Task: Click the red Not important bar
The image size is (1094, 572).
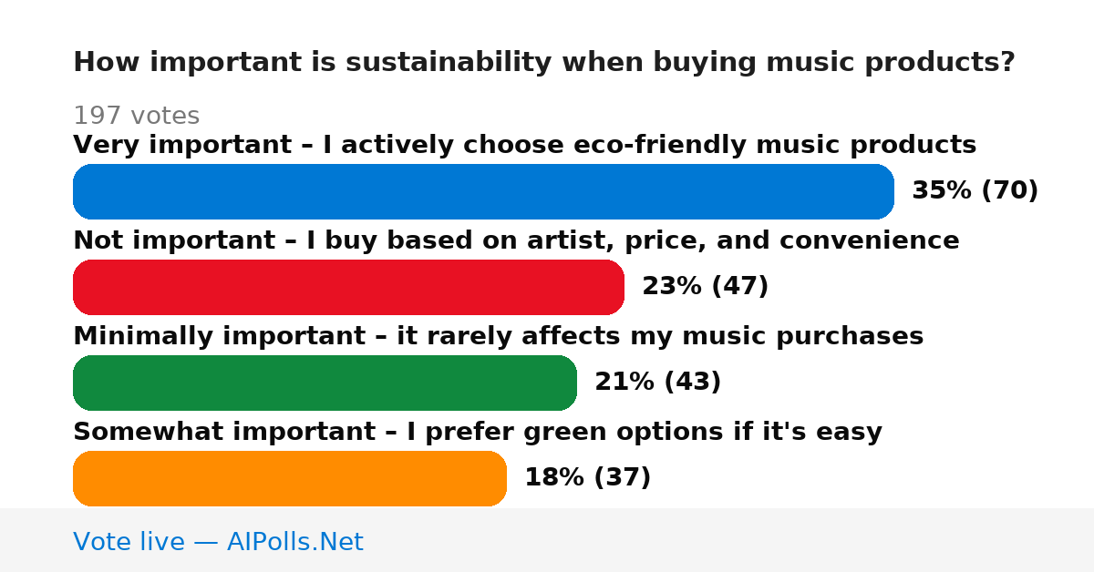Action: click(348, 287)
